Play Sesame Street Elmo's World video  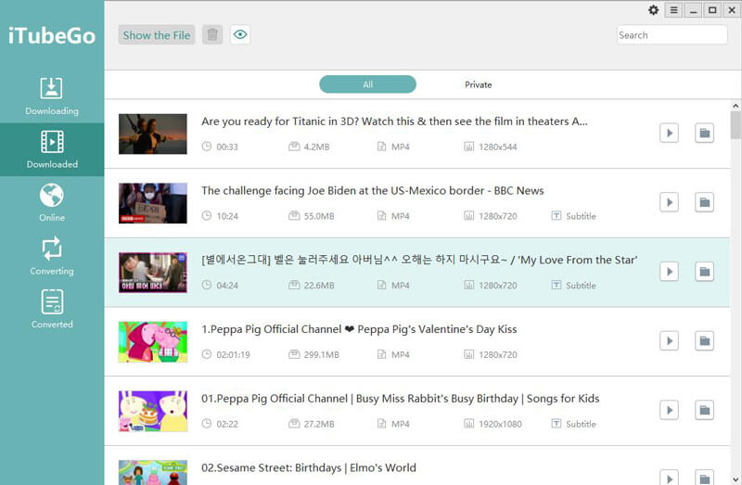tap(669, 478)
